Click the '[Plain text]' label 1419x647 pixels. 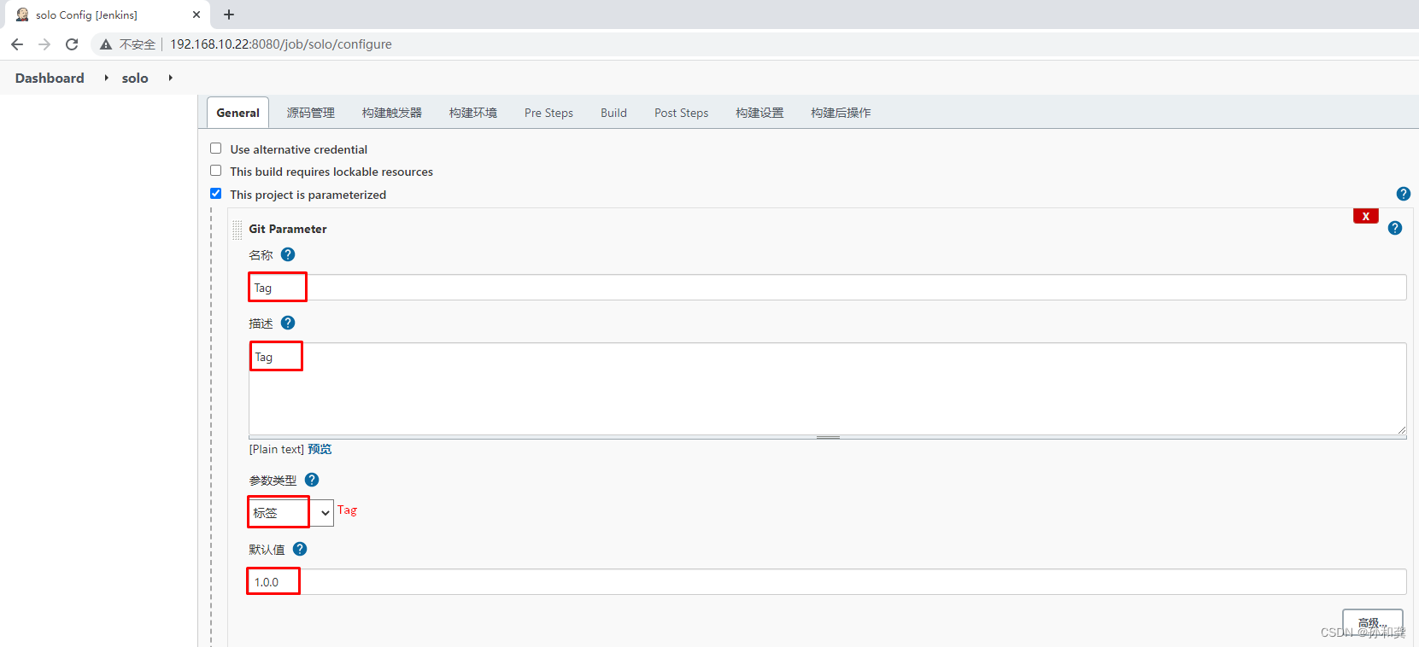[277, 449]
